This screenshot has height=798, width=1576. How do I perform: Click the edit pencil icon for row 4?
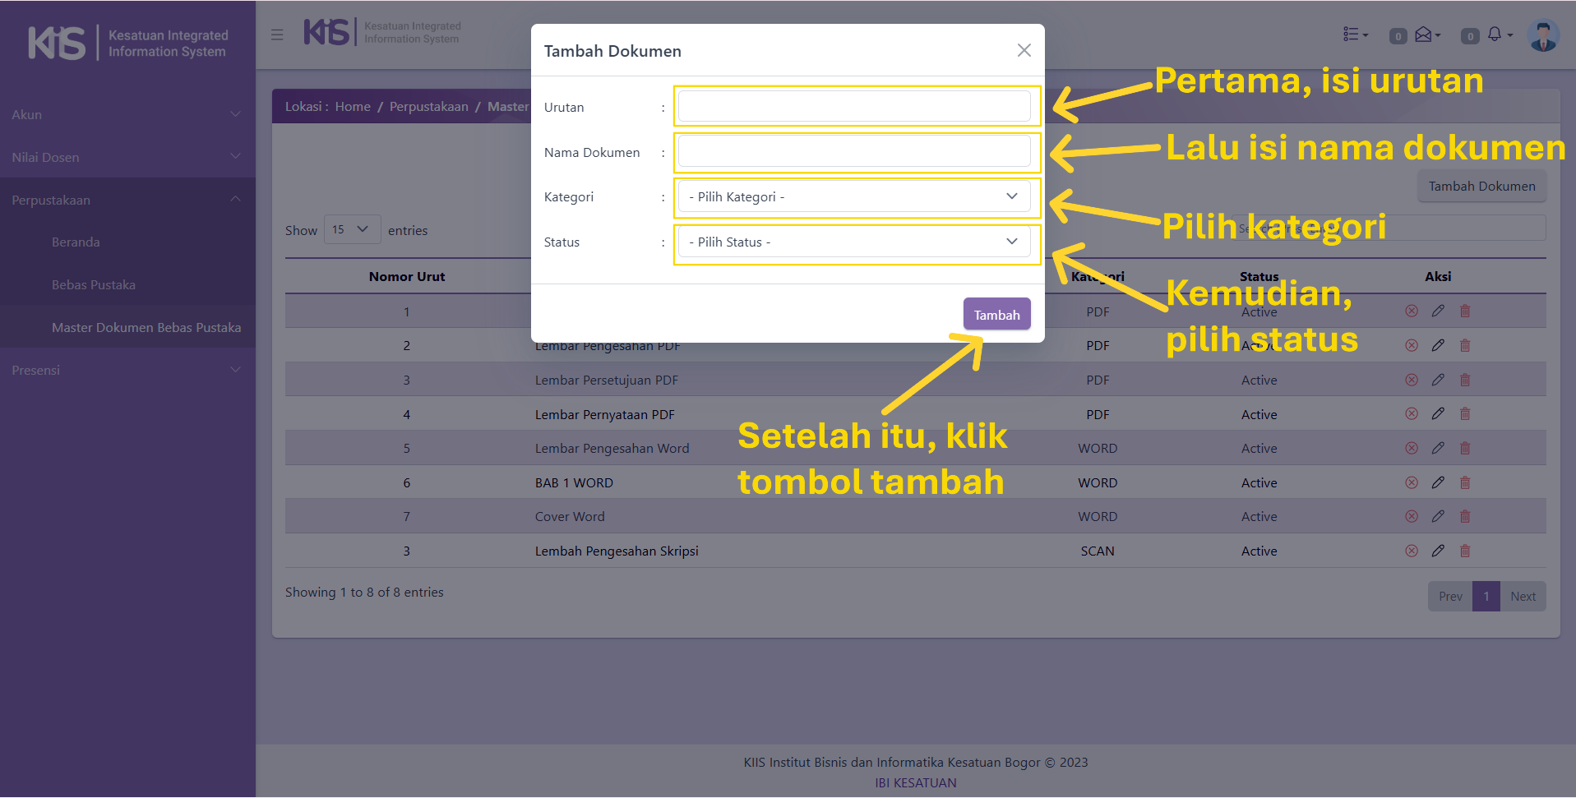click(1437, 413)
